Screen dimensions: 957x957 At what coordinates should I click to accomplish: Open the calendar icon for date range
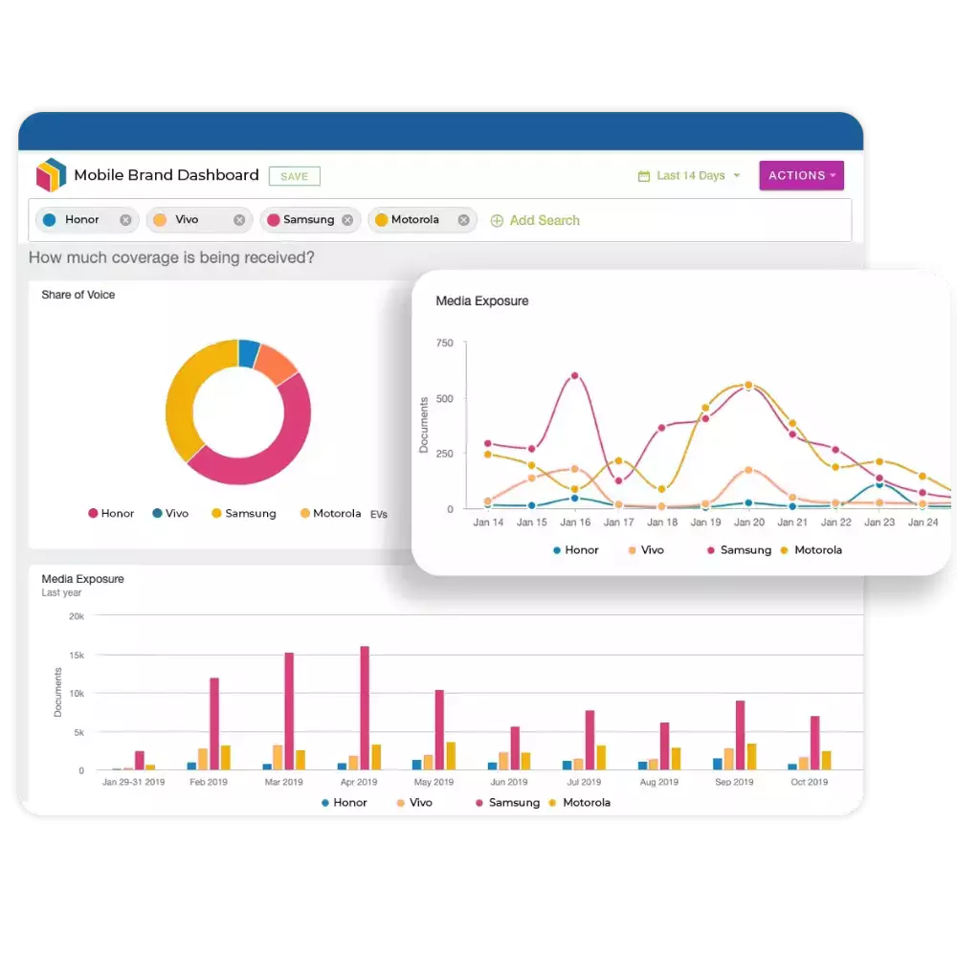(x=643, y=176)
